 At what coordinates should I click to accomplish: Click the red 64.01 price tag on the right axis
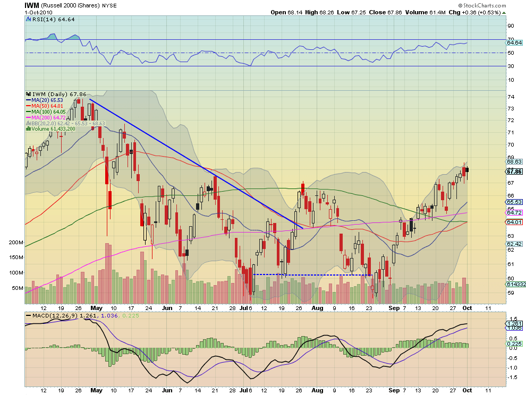(514, 222)
